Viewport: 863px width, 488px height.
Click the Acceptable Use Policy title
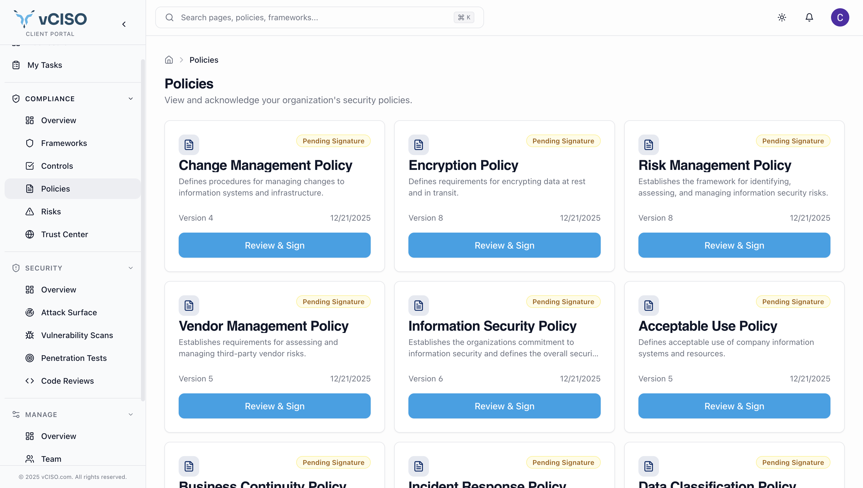(x=708, y=326)
